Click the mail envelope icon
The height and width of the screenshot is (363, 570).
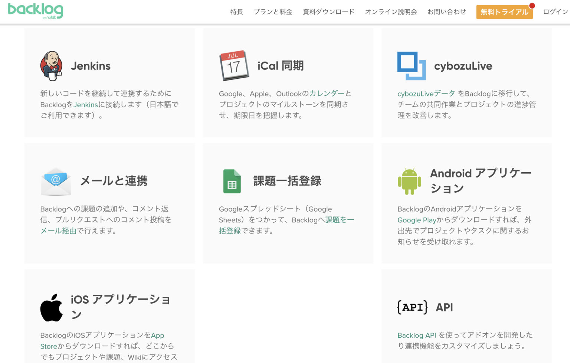[x=56, y=181]
